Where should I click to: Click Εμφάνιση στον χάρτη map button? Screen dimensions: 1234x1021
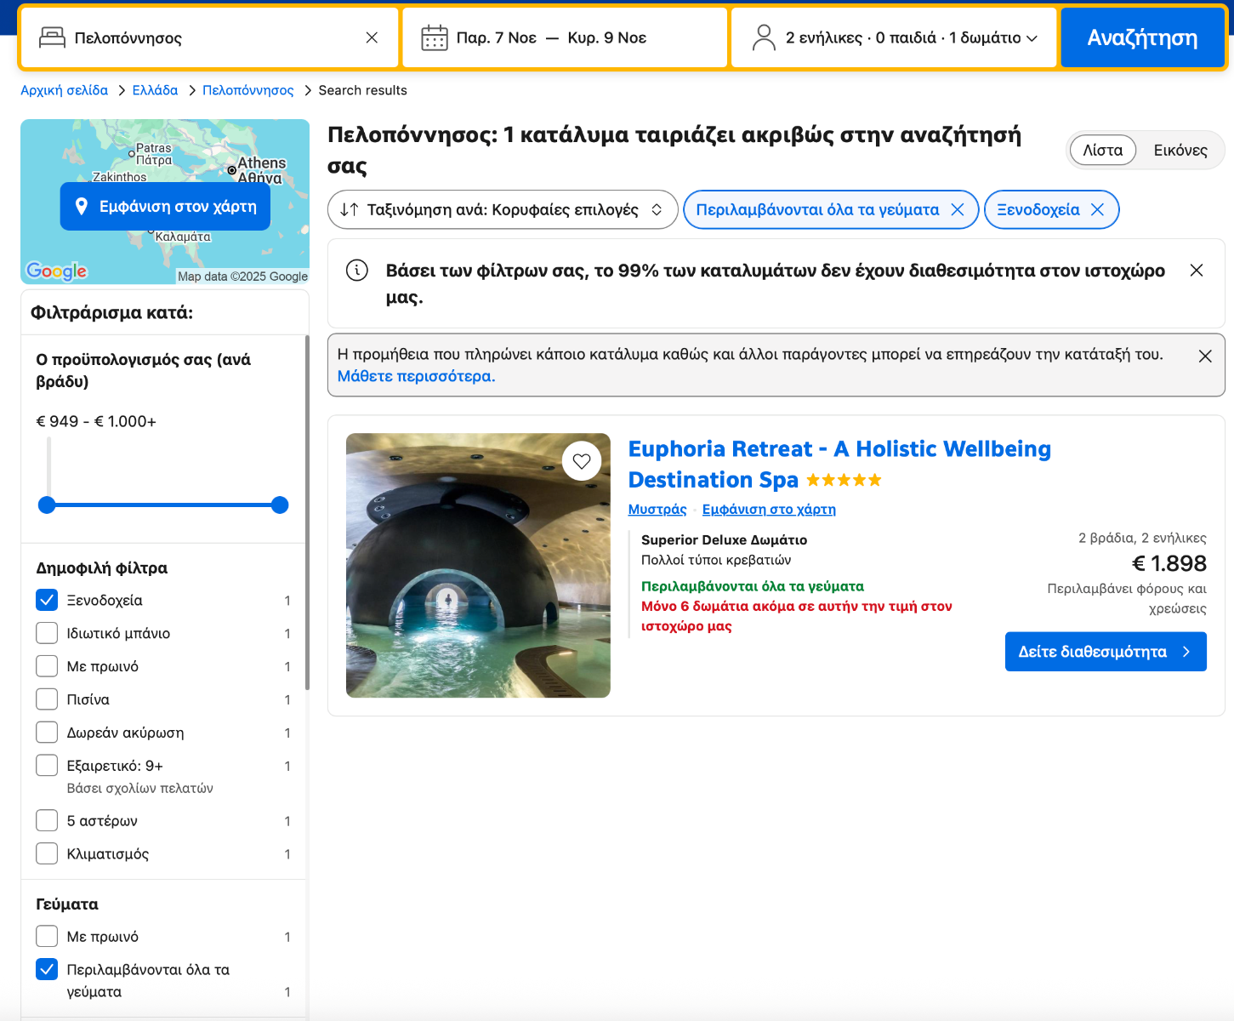[x=165, y=206]
